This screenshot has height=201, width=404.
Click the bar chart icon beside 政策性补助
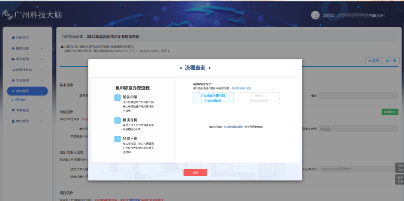[13, 70]
